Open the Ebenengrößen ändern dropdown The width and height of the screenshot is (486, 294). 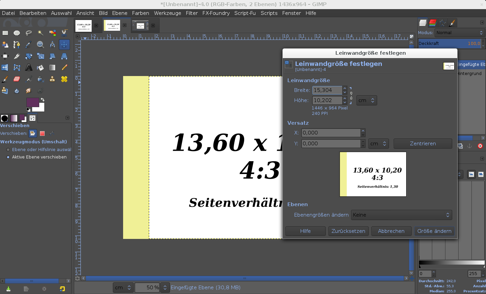click(401, 215)
